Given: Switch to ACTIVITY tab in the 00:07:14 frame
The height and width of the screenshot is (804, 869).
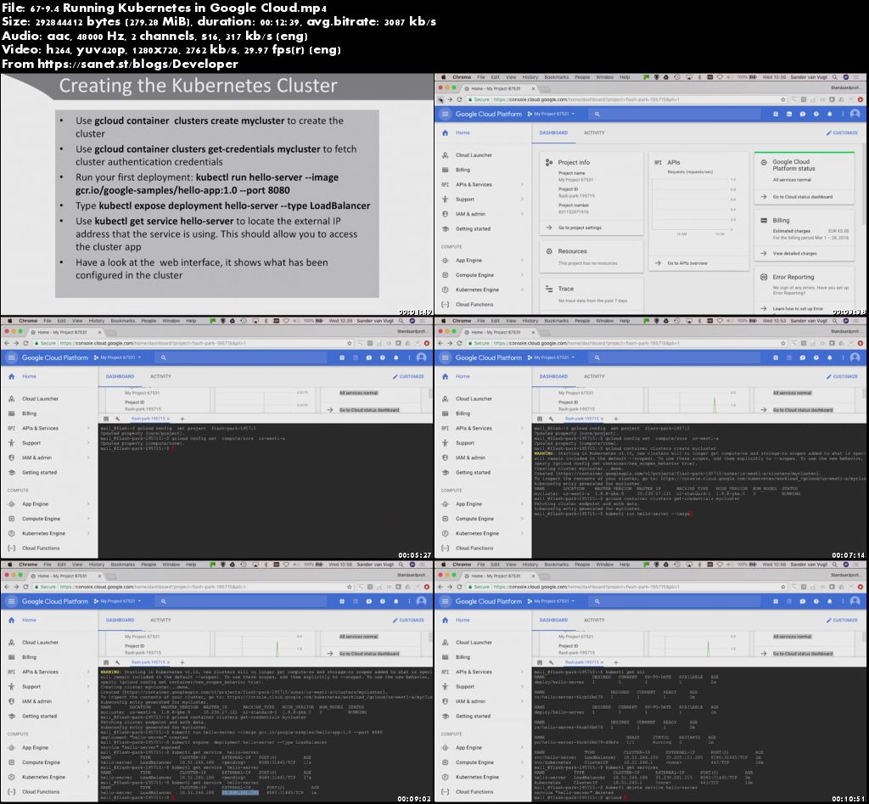Looking at the screenshot, I should tap(593, 376).
